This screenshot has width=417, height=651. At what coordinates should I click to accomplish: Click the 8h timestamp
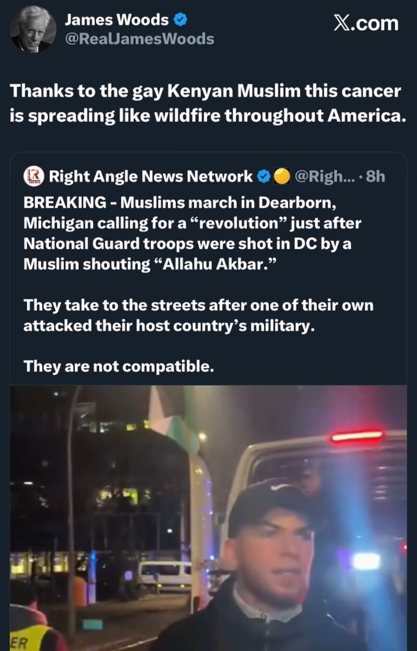coord(375,176)
